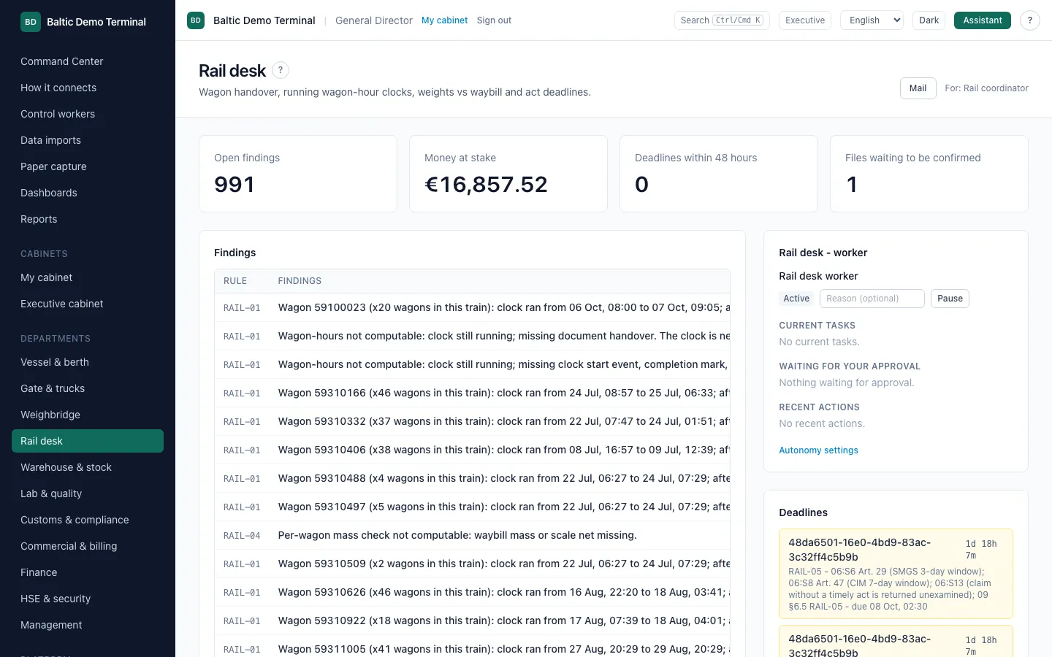The width and height of the screenshot is (1052, 657).
Task: Open Reports from the sidebar
Action: pos(88,219)
